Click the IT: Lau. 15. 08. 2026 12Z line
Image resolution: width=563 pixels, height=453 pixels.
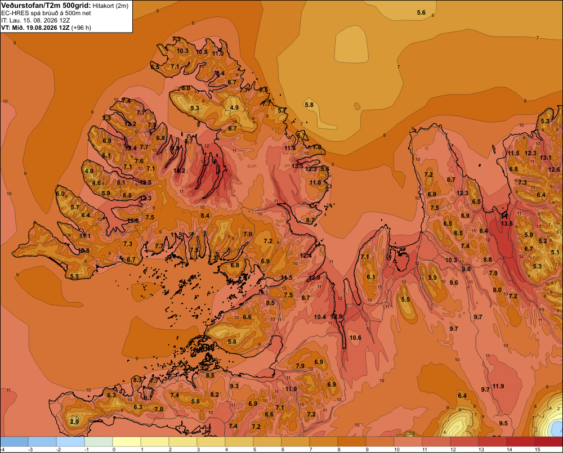click(x=35, y=20)
